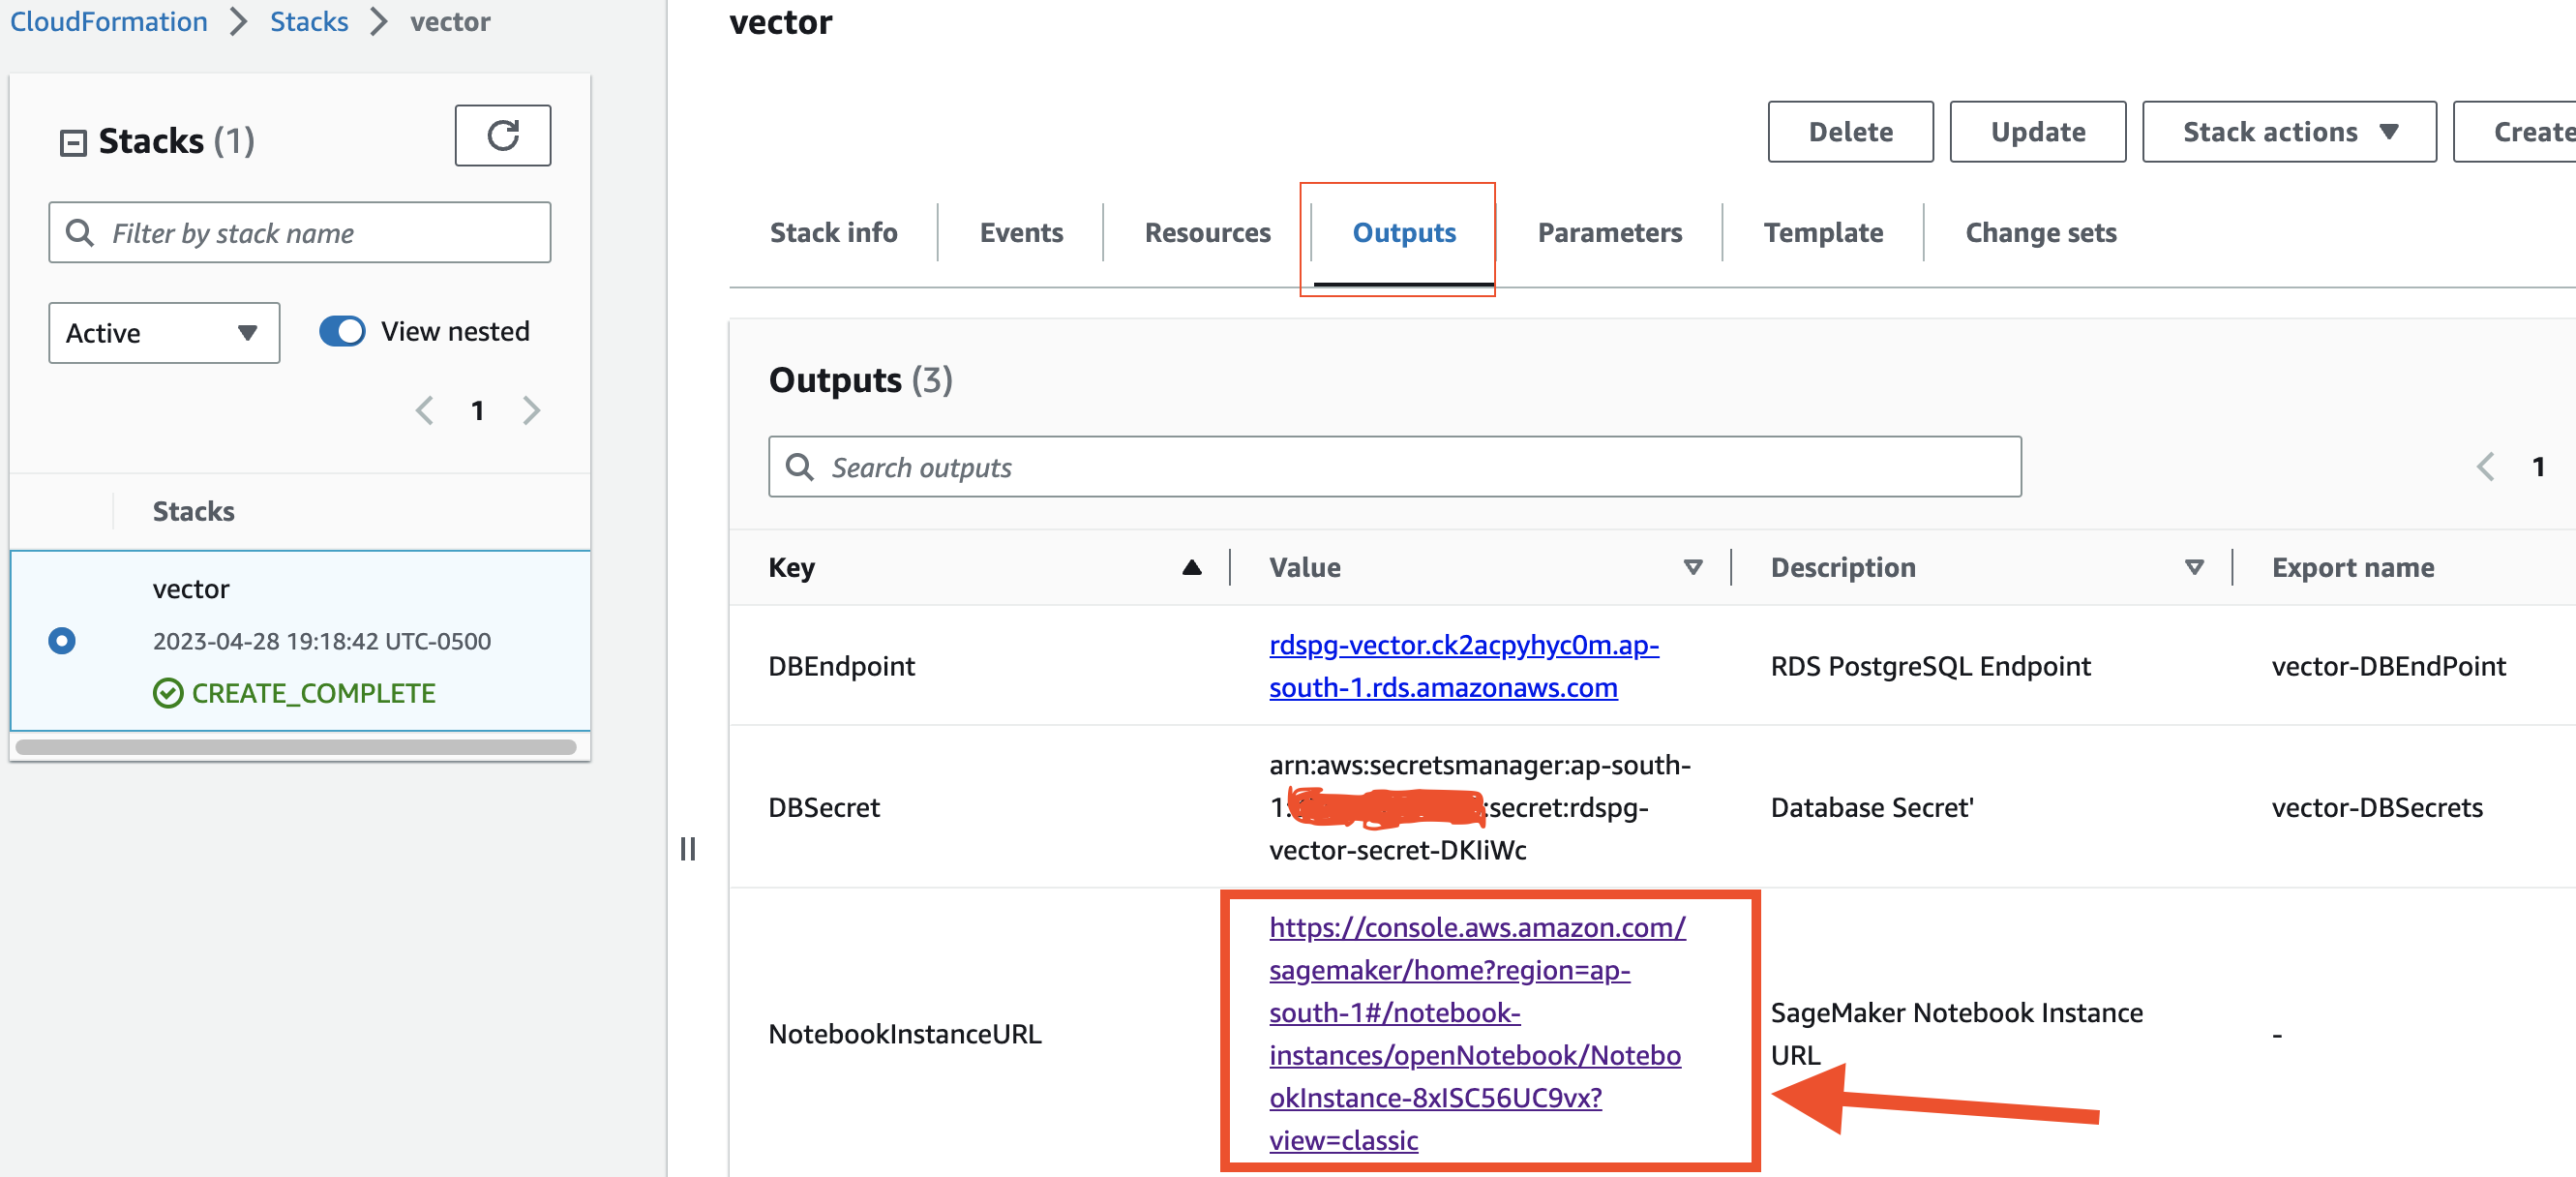Select the vector stack radio button
The image size is (2576, 1177).
click(62, 641)
